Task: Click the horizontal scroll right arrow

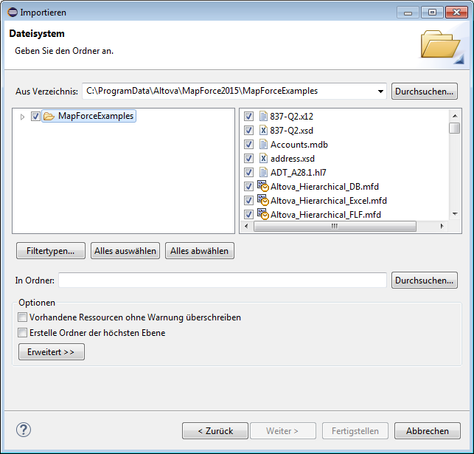Action: pos(442,226)
